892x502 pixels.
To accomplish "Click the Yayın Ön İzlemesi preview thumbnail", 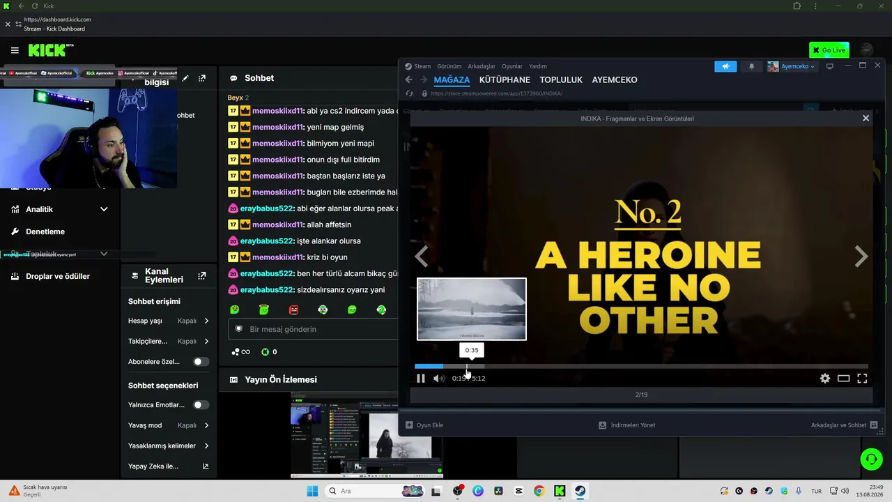I will [x=367, y=436].
